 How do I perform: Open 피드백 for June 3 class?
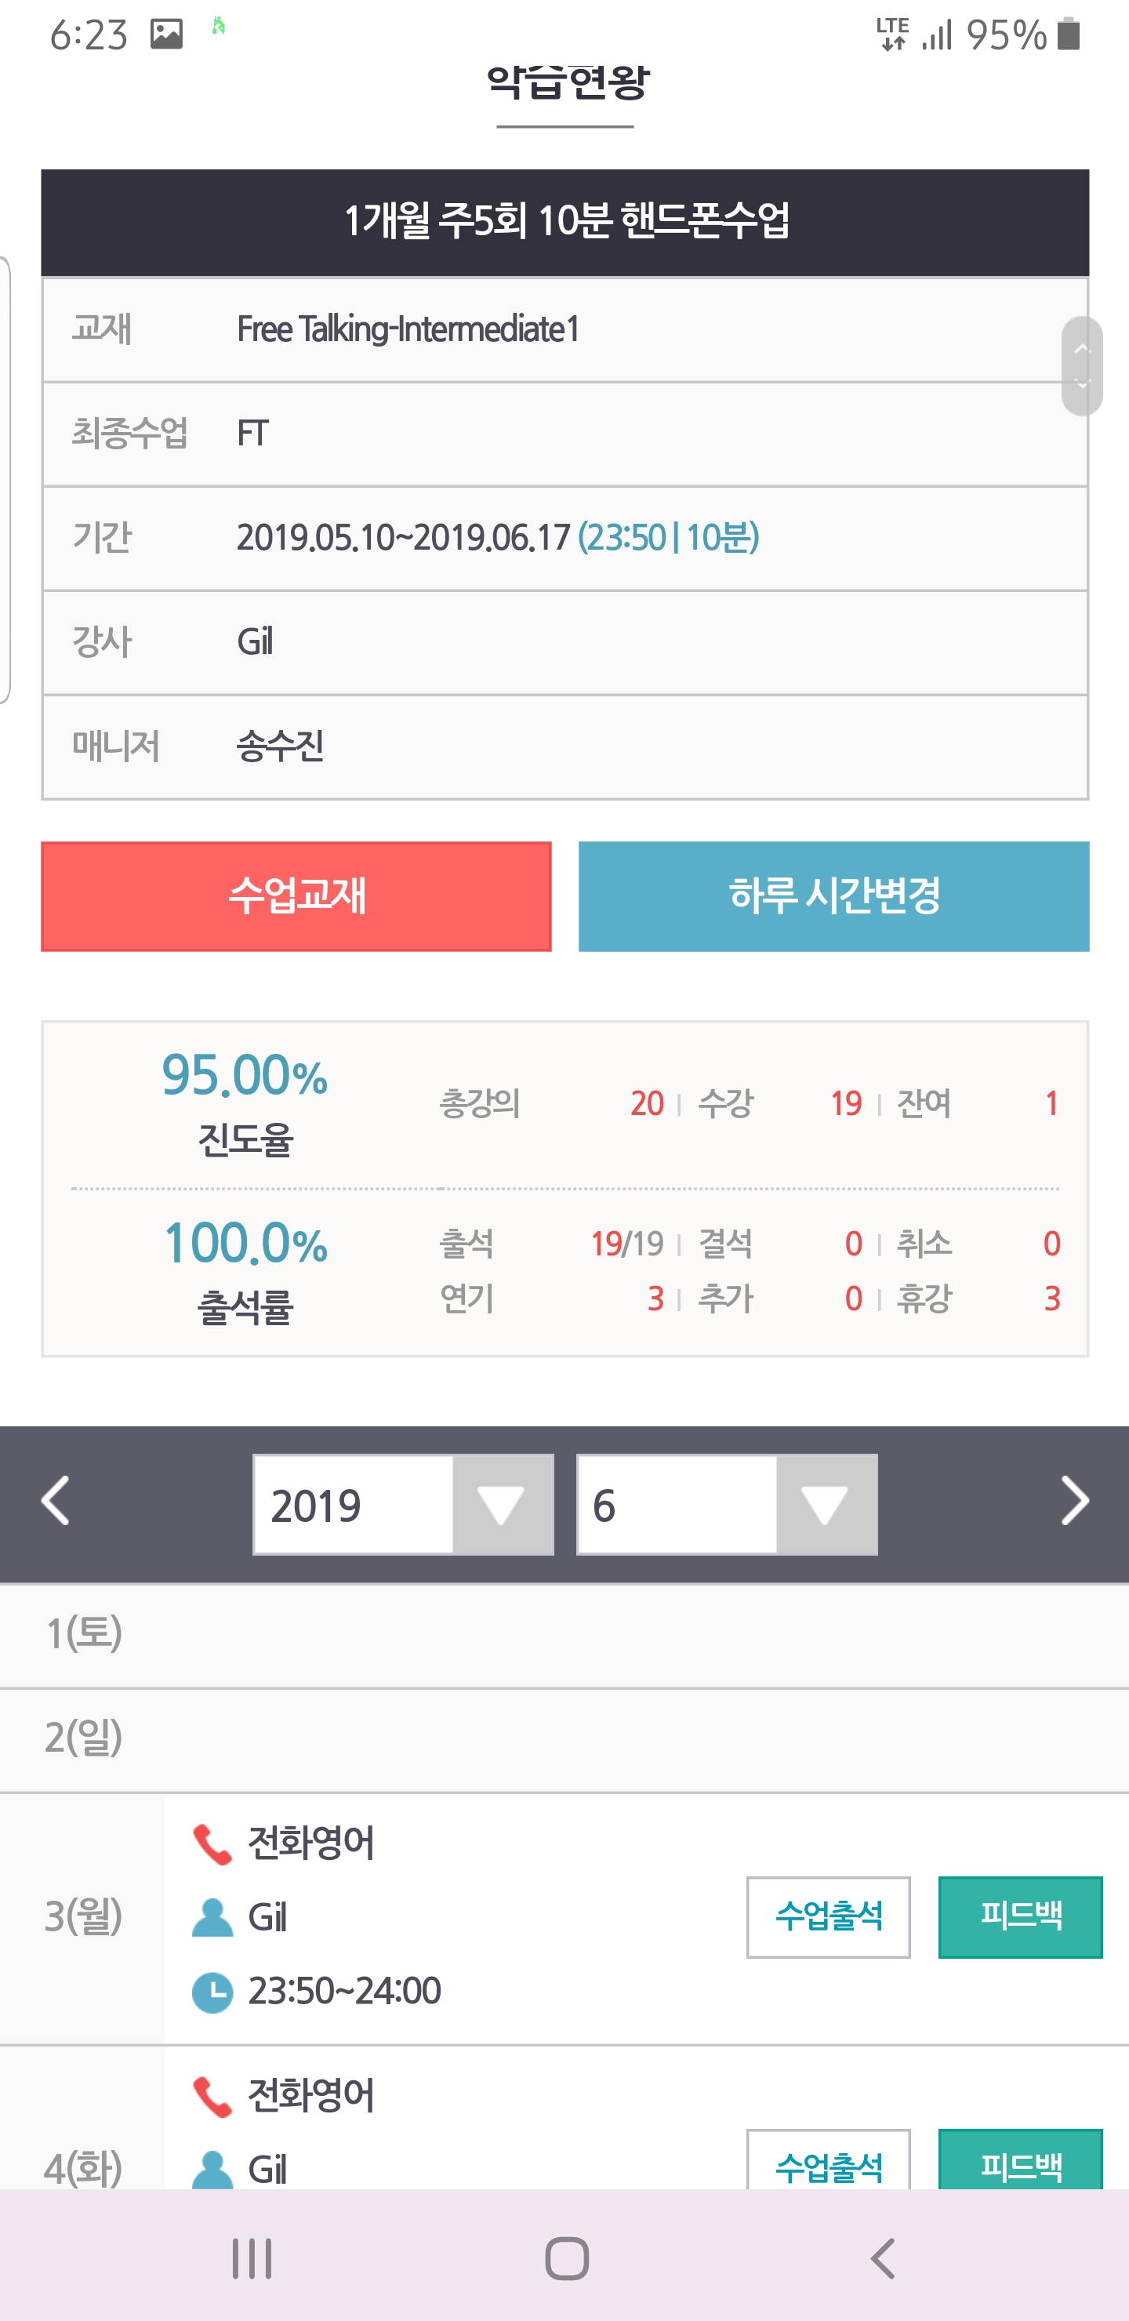[1020, 1917]
